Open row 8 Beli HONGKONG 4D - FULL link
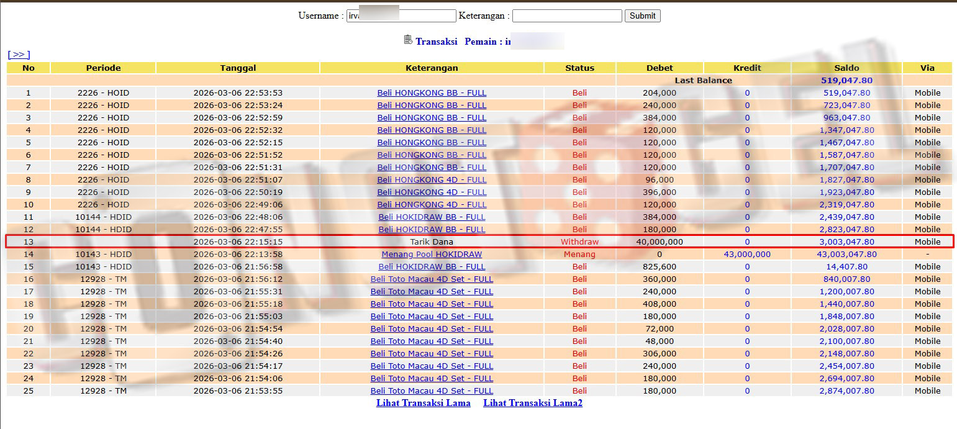Image resolution: width=957 pixels, height=429 pixels. (432, 179)
